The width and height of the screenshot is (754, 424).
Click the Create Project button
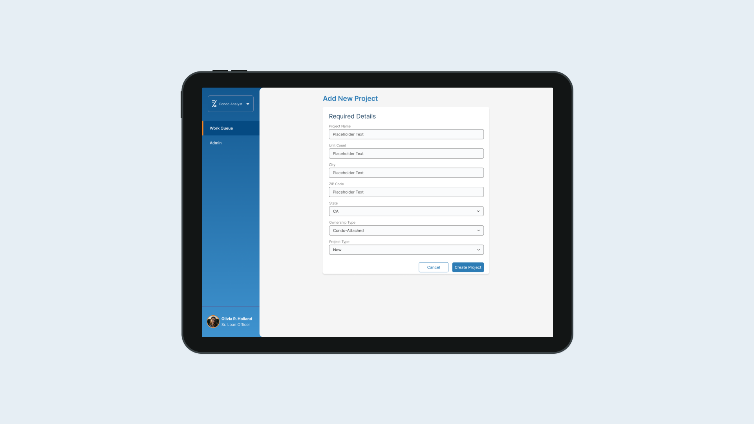[468, 267]
